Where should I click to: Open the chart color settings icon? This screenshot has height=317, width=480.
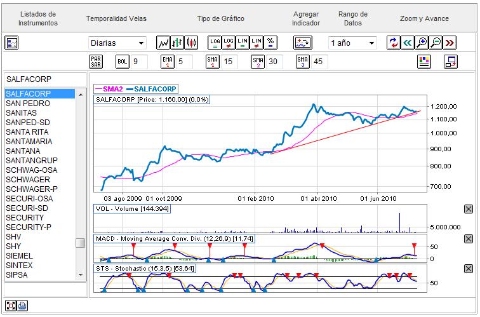424,62
